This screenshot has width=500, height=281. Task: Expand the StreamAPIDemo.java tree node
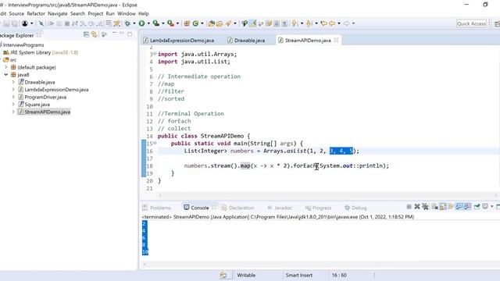click(13, 112)
